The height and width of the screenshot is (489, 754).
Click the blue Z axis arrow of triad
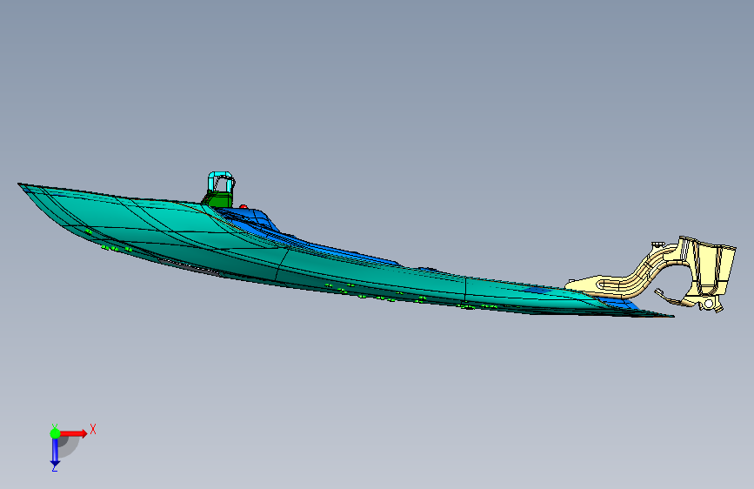(55, 452)
